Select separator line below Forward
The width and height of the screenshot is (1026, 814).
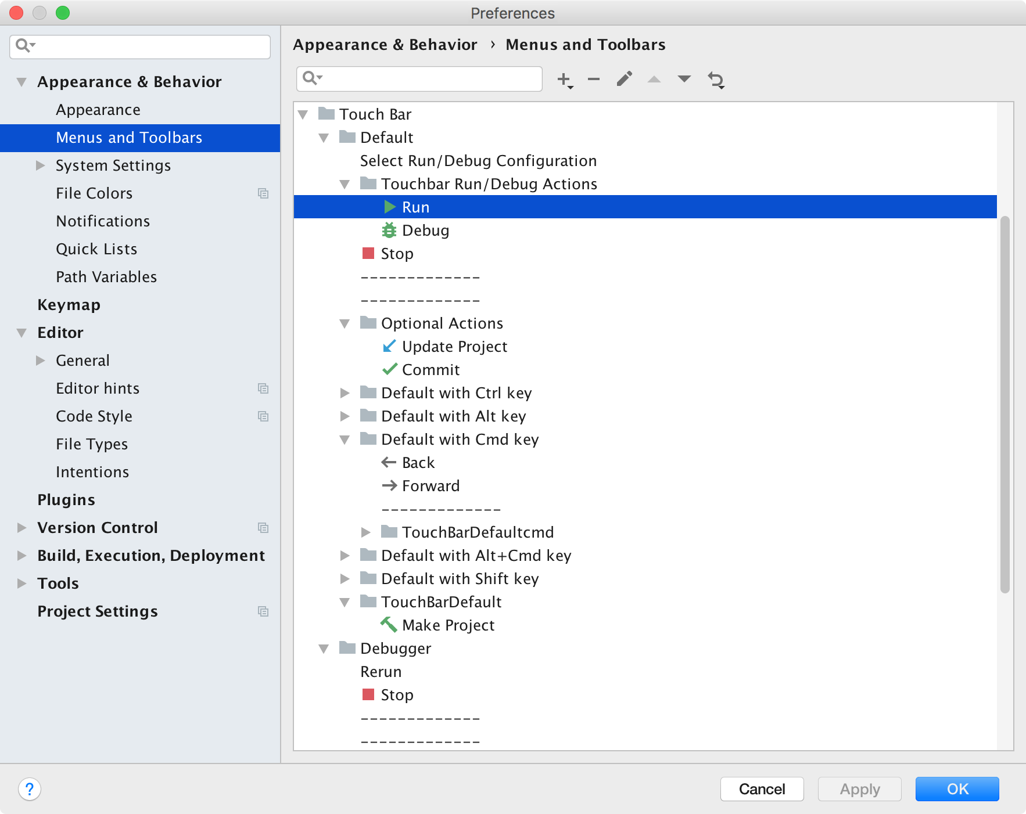point(645,509)
